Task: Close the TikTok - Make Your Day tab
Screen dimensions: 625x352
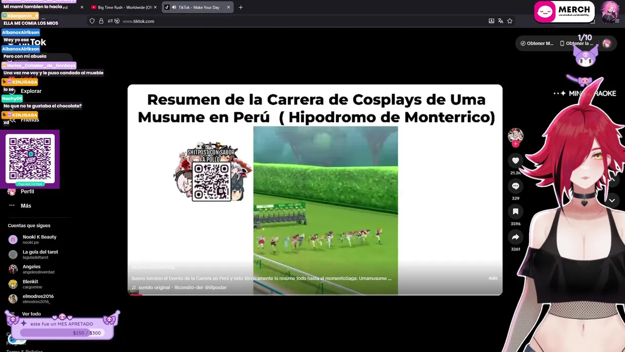Action: coord(228,7)
